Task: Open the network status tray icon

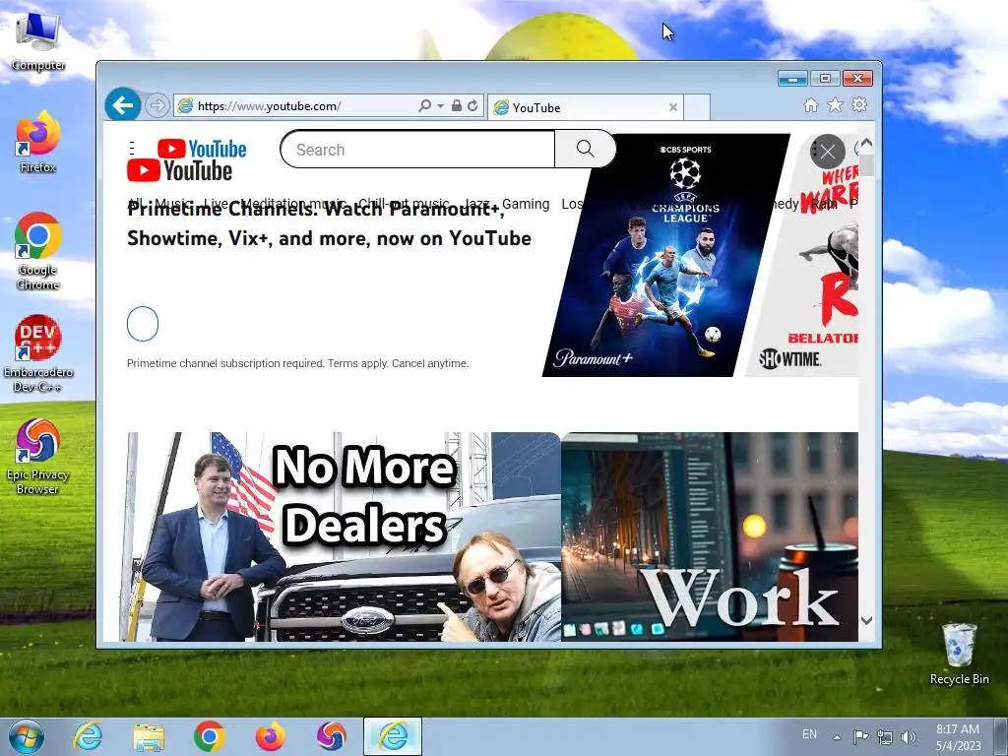Action: 885,736
